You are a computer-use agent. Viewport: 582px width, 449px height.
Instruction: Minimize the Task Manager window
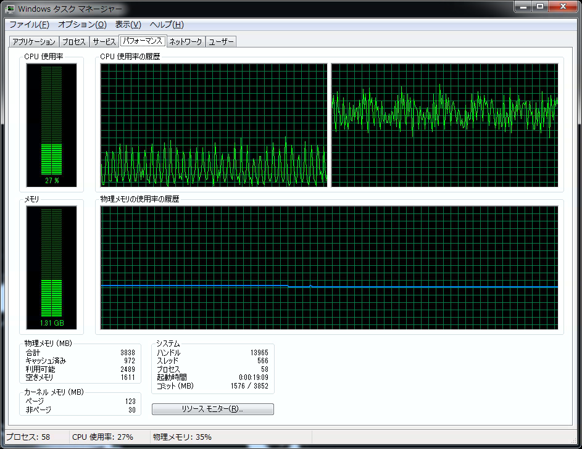(x=523, y=6)
